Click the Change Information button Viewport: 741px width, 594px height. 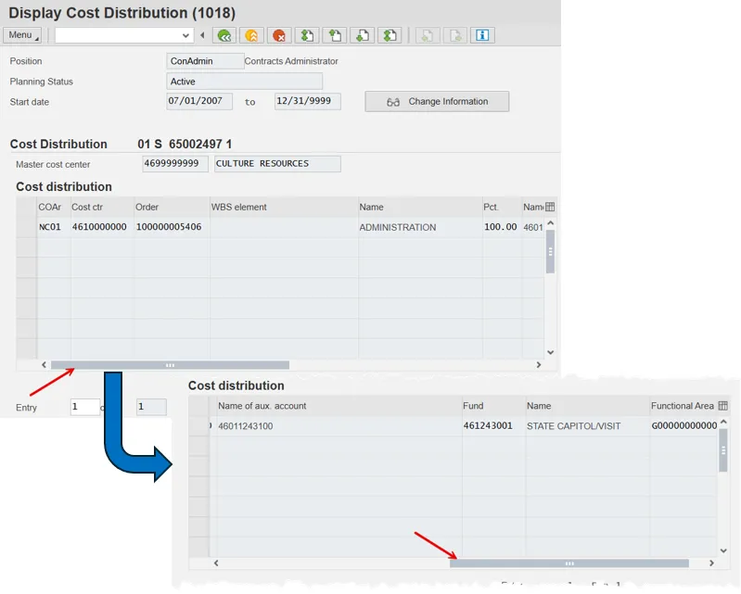click(x=437, y=102)
